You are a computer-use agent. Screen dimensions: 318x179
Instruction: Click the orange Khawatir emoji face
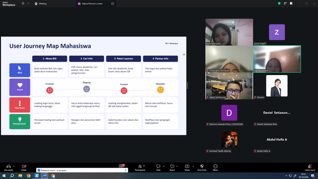[x=160, y=89]
